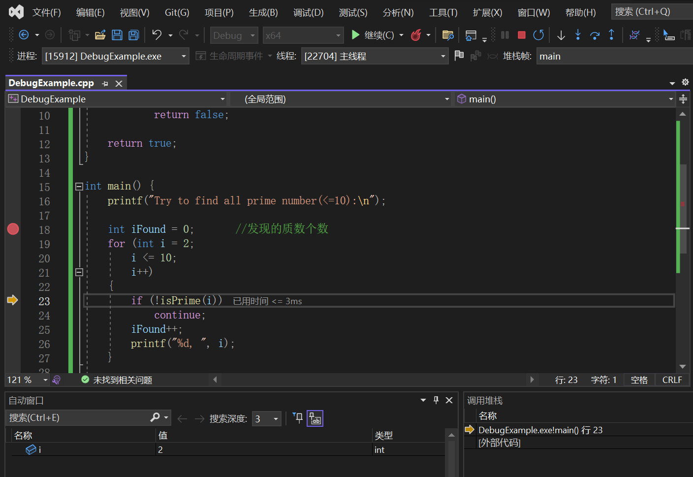
Task: Open the x64 platform dropdown
Action: click(303, 35)
